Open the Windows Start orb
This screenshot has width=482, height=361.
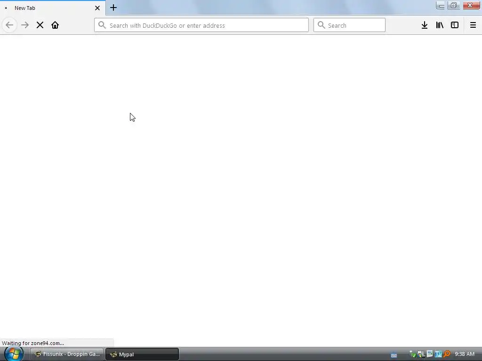click(14, 354)
